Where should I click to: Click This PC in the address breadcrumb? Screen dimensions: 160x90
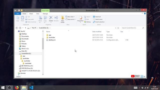click(34, 28)
